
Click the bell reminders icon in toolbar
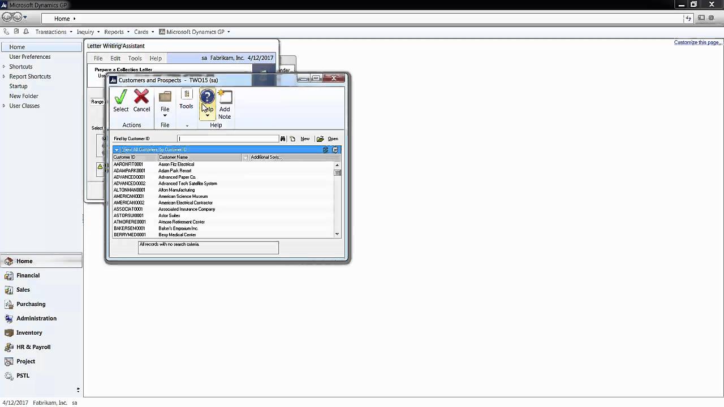point(26,32)
